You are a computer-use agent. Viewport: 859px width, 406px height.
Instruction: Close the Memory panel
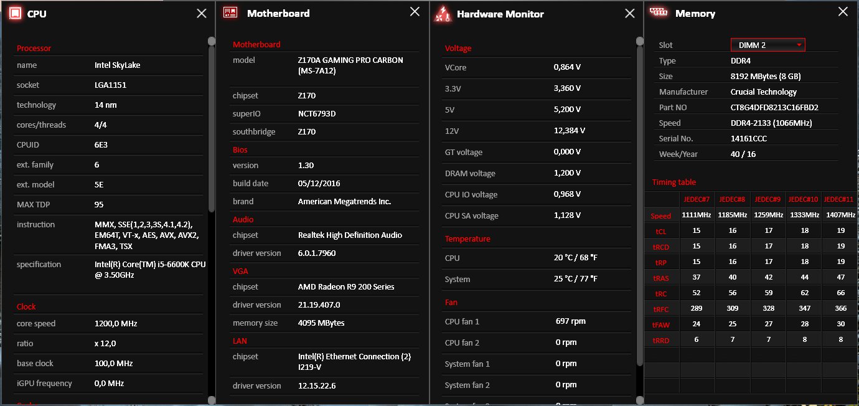(843, 11)
